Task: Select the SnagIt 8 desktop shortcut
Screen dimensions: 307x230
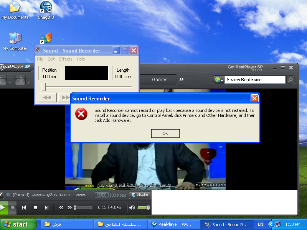Action: click(x=46, y=10)
